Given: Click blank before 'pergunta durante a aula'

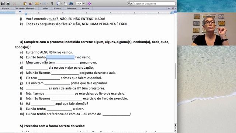Looking at the screenshot, I should [x=65, y=73].
